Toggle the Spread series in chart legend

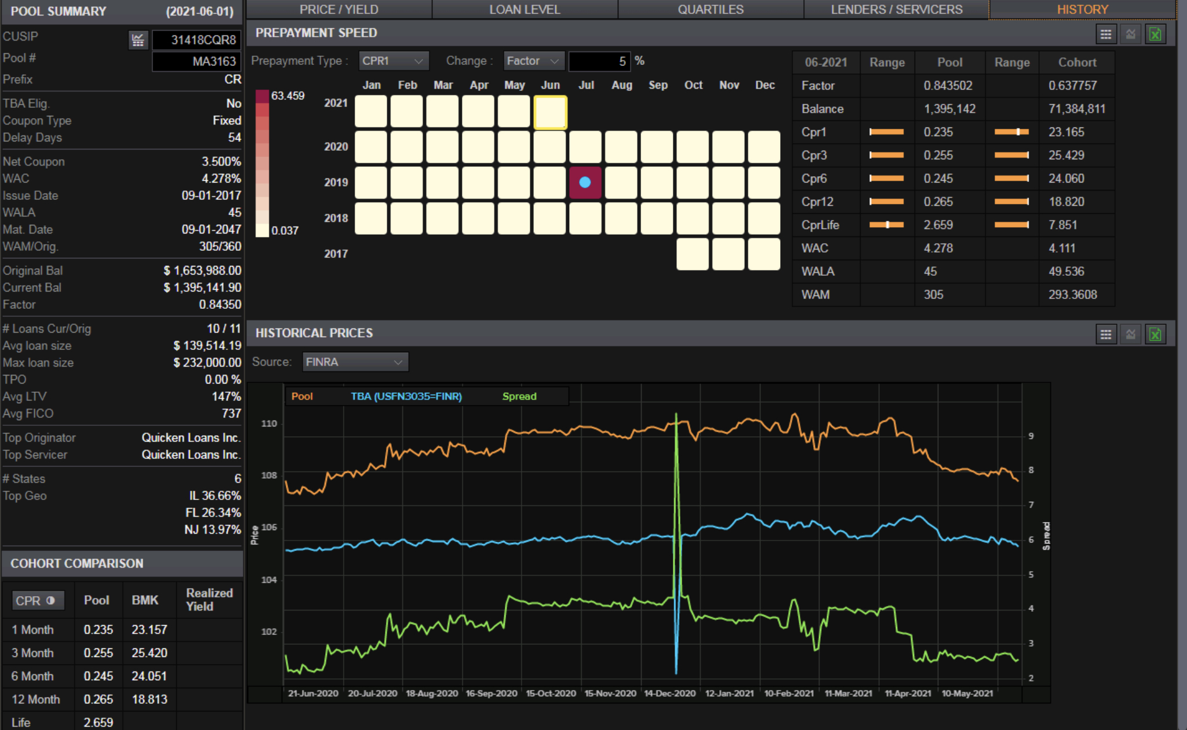519,396
